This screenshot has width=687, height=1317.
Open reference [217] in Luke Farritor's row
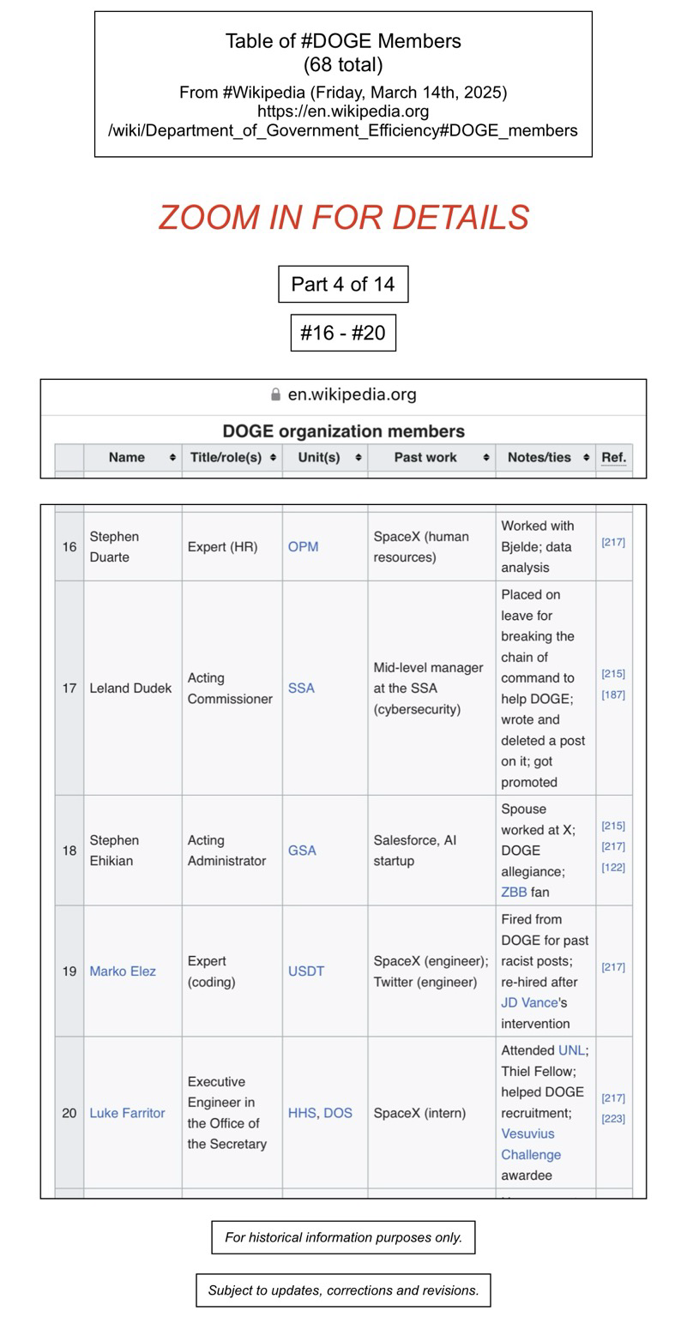coord(613,1098)
